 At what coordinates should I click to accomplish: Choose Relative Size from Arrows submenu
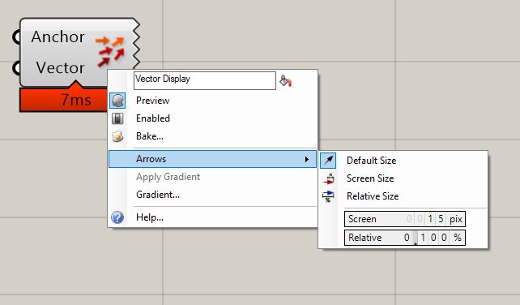tap(373, 196)
